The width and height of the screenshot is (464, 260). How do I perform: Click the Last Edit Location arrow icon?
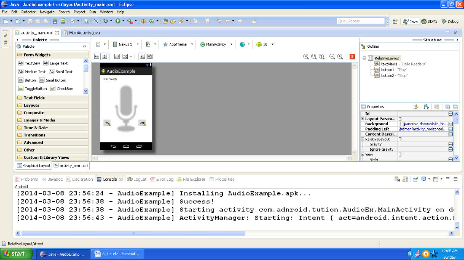coord(219,21)
